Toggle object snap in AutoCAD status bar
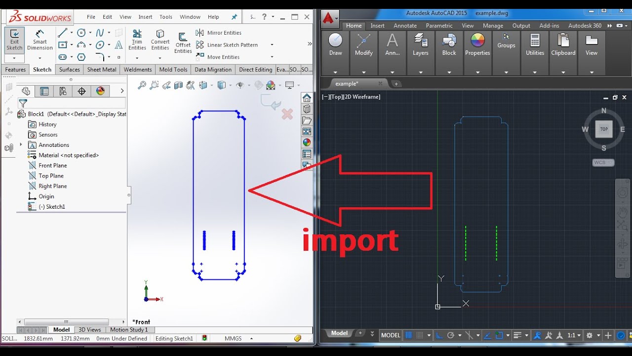Screen dimensions: 632x356 (499, 335)
